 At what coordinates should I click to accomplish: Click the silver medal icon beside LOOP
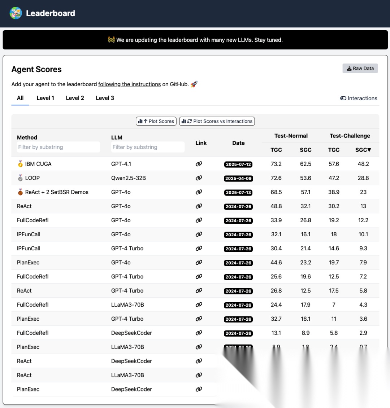[20, 178]
